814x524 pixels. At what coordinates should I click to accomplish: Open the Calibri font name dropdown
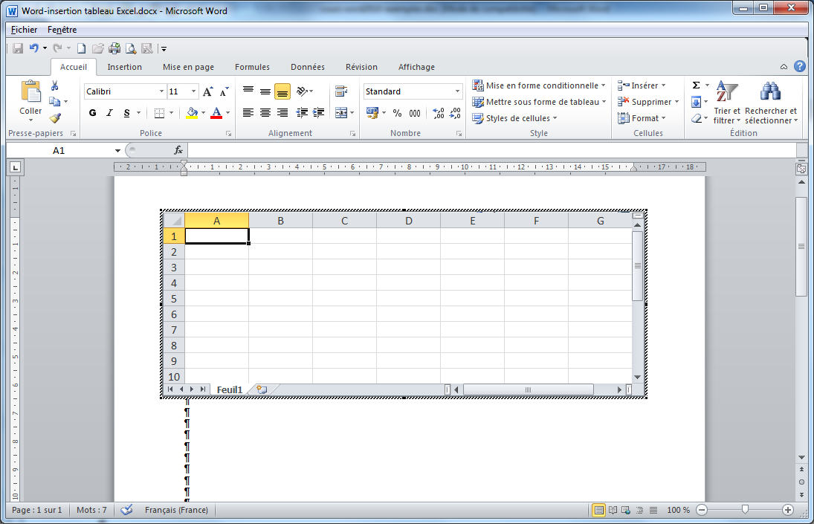[x=161, y=91]
